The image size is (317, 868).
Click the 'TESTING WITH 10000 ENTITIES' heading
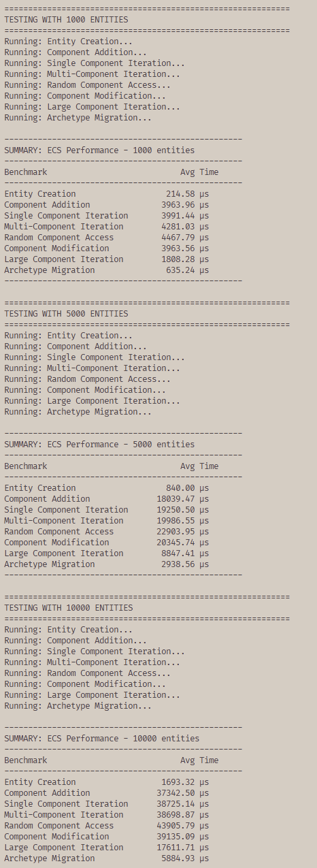tap(69, 608)
